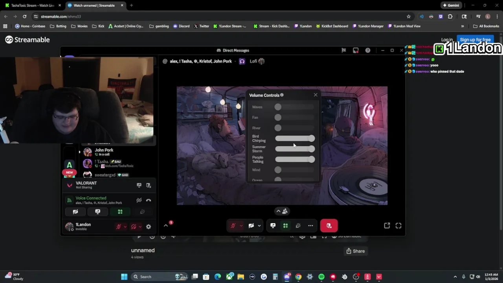Click the red leave activity button
The height and width of the screenshot is (283, 503).
click(x=329, y=226)
